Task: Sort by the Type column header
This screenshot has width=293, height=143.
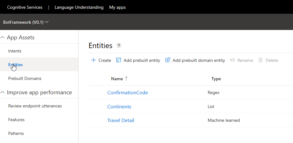Action: click(x=216, y=79)
